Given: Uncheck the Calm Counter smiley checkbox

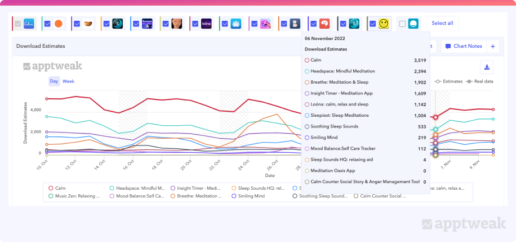Looking at the screenshot, I should click(373, 24).
